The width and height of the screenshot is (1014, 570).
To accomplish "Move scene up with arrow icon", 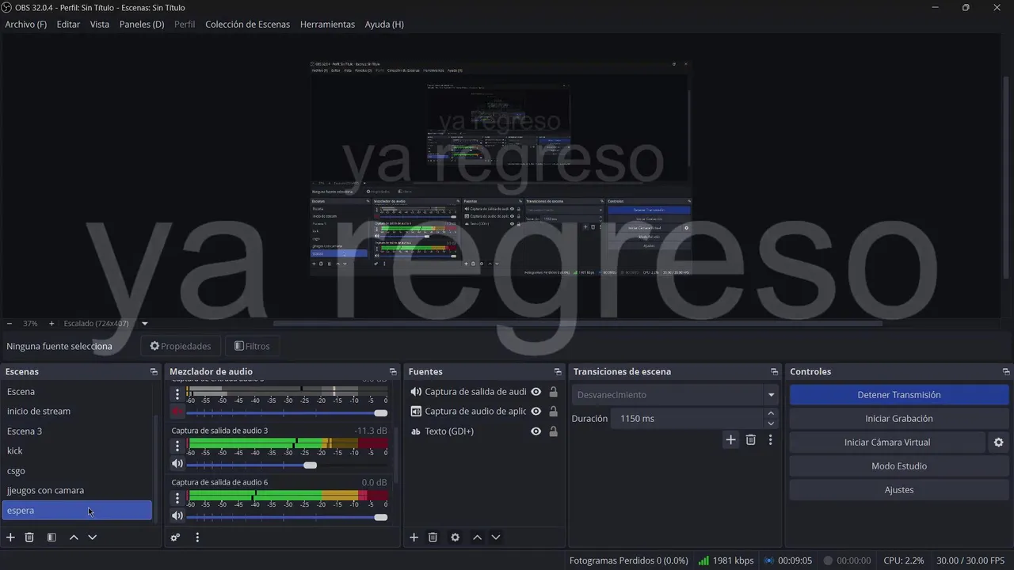I will (x=74, y=538).
